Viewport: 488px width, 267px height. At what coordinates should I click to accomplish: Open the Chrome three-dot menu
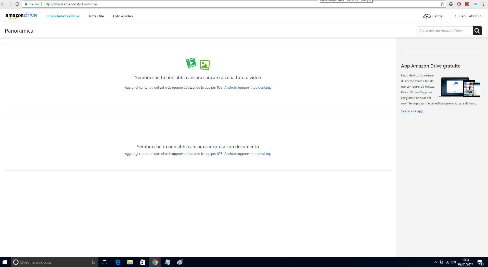pyautogui.click(x=483, y=4)
